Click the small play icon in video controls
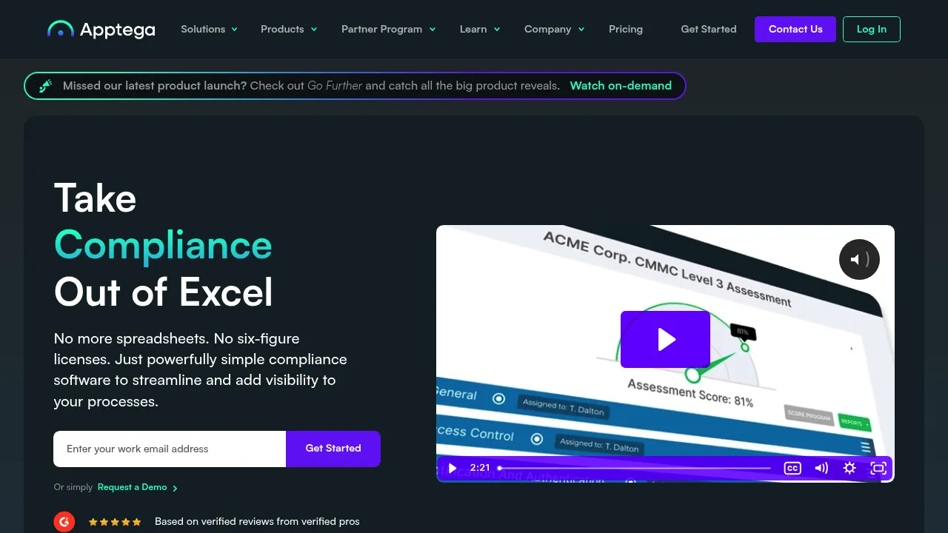 click(x=453, y=468)
